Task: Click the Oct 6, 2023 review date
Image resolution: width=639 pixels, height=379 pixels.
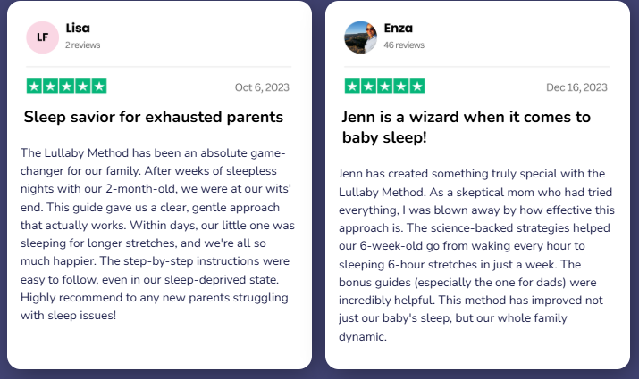Action: (262, 87)
